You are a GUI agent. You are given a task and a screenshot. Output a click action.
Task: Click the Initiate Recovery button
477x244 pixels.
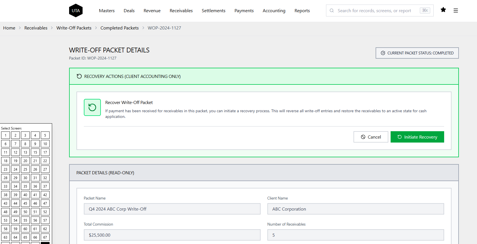417,137
